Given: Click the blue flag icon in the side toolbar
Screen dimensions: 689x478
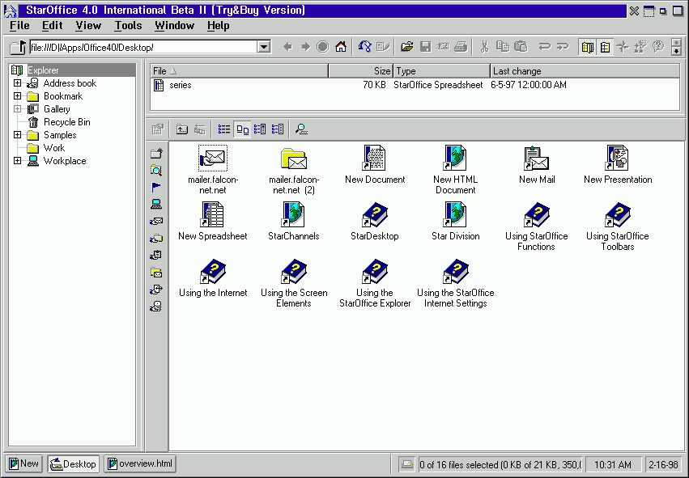Looking at the screenshot, I should click(156, 188).
